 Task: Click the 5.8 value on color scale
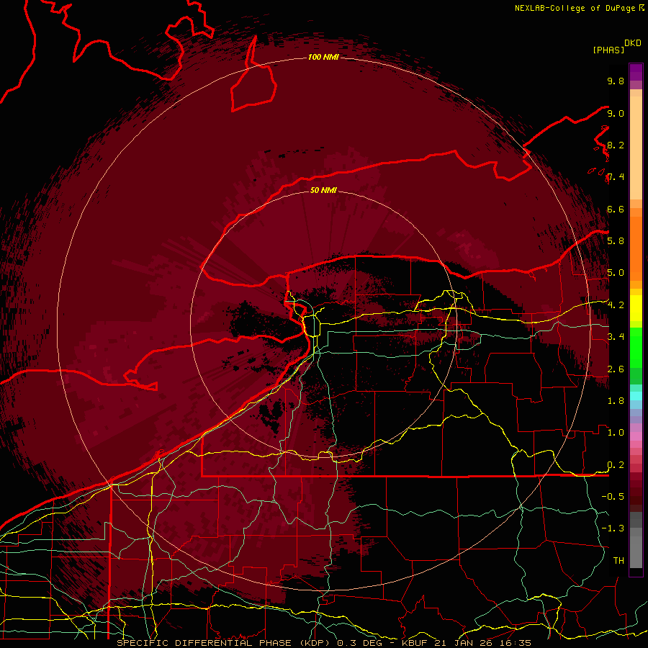(616, 241)
